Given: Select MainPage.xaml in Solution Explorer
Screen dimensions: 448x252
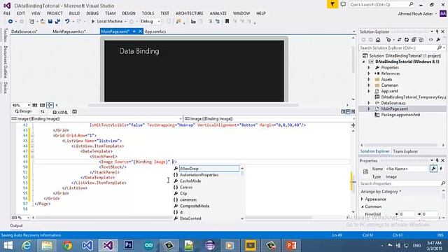Looking at the screenshot, I should (x=394, y=109).
